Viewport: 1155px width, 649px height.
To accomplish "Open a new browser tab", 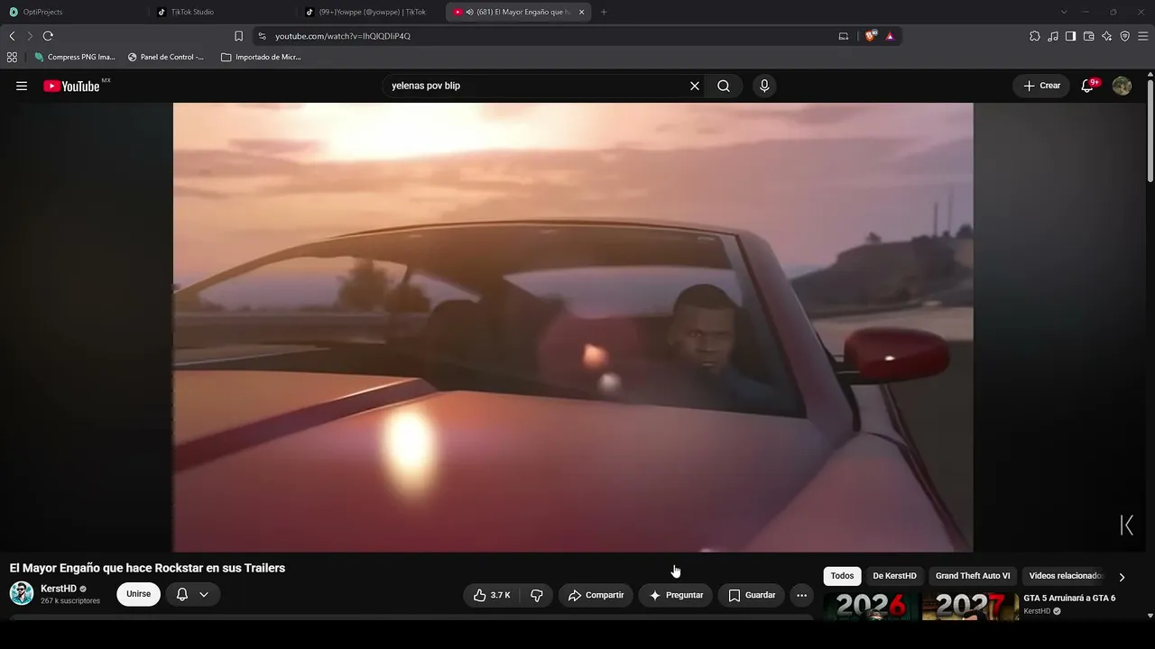I will coord(604,12).
